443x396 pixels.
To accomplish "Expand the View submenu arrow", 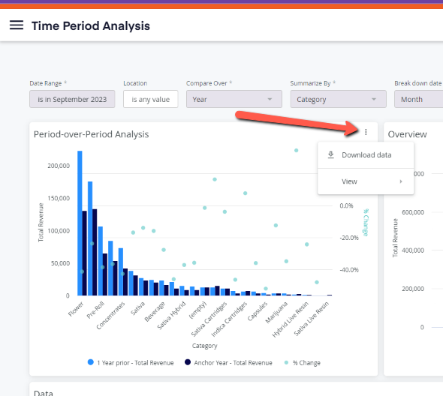I will (x=401, y=181).
